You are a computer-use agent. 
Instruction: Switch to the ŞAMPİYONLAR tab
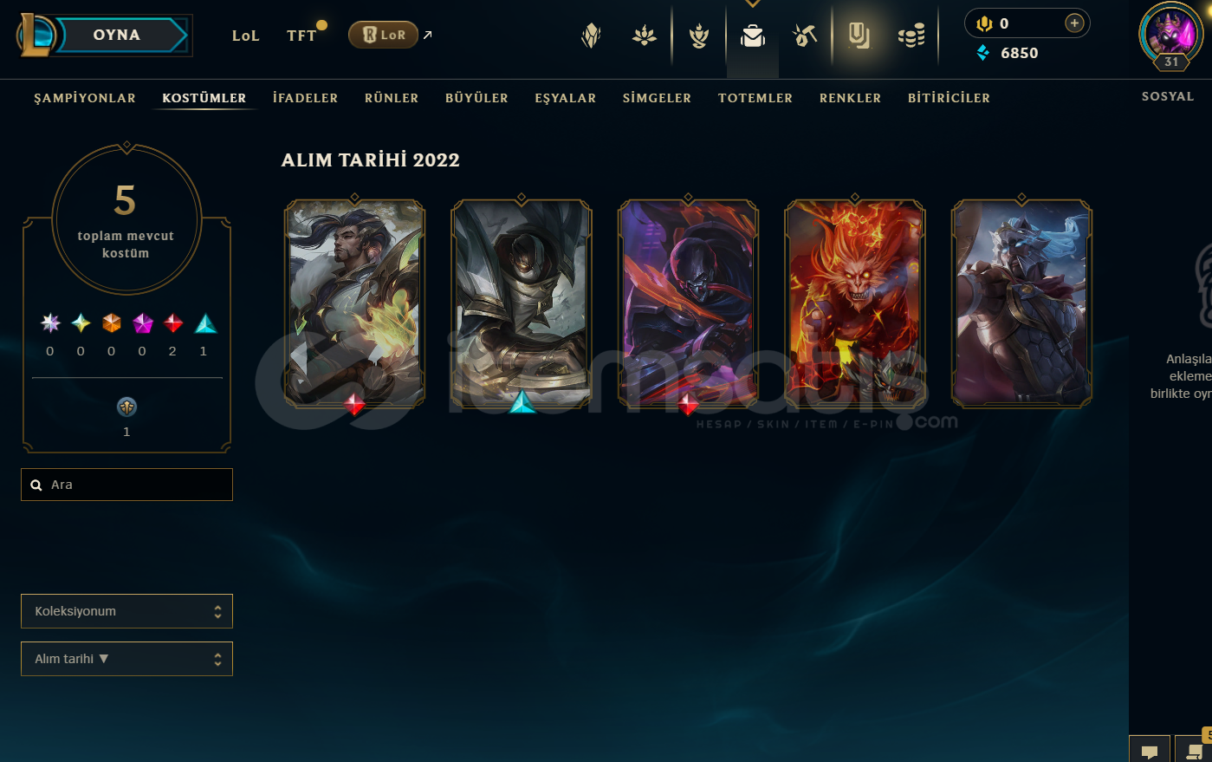85,98
